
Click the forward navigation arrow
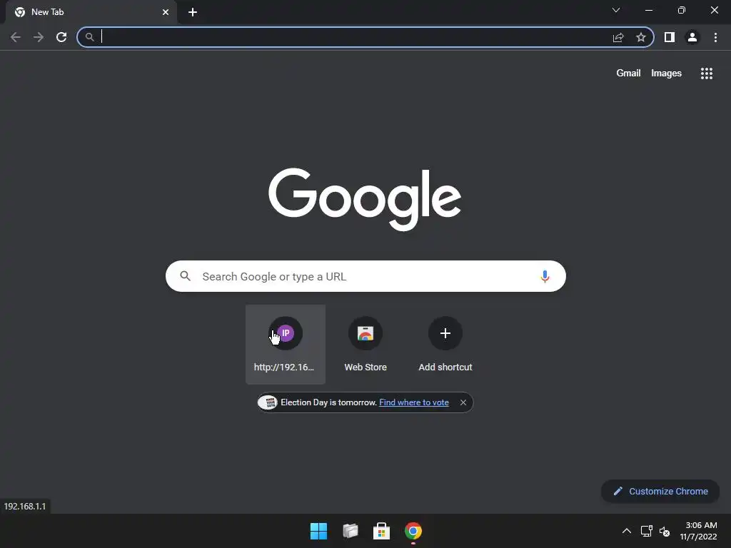(39, 37)
